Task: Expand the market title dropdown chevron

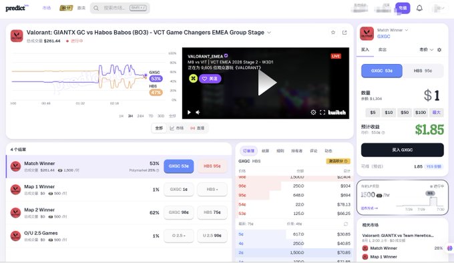Action: coord(269,33)
